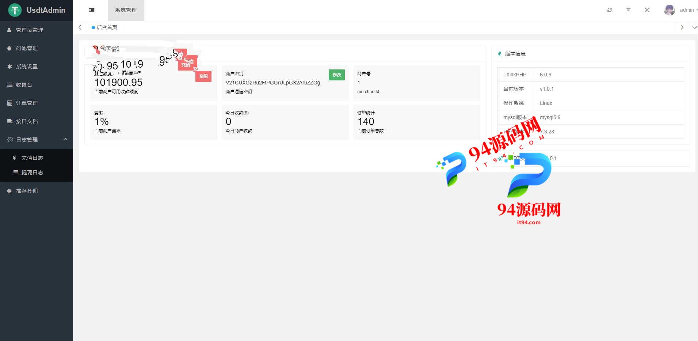This screenshot has width=698, height=341.
Task: Click the yen icon beside 充值日志
Action: pos(14,158)
